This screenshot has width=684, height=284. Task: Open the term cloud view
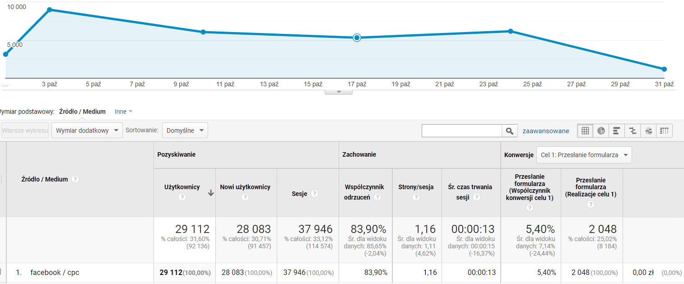(x=648, y=131)
